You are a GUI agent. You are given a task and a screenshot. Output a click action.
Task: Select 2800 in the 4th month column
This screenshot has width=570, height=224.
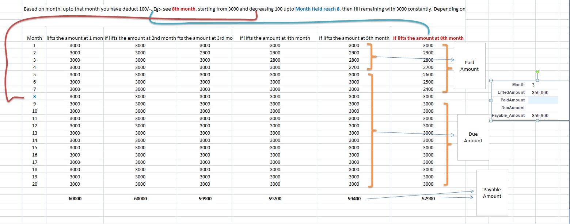click(275, 60)
